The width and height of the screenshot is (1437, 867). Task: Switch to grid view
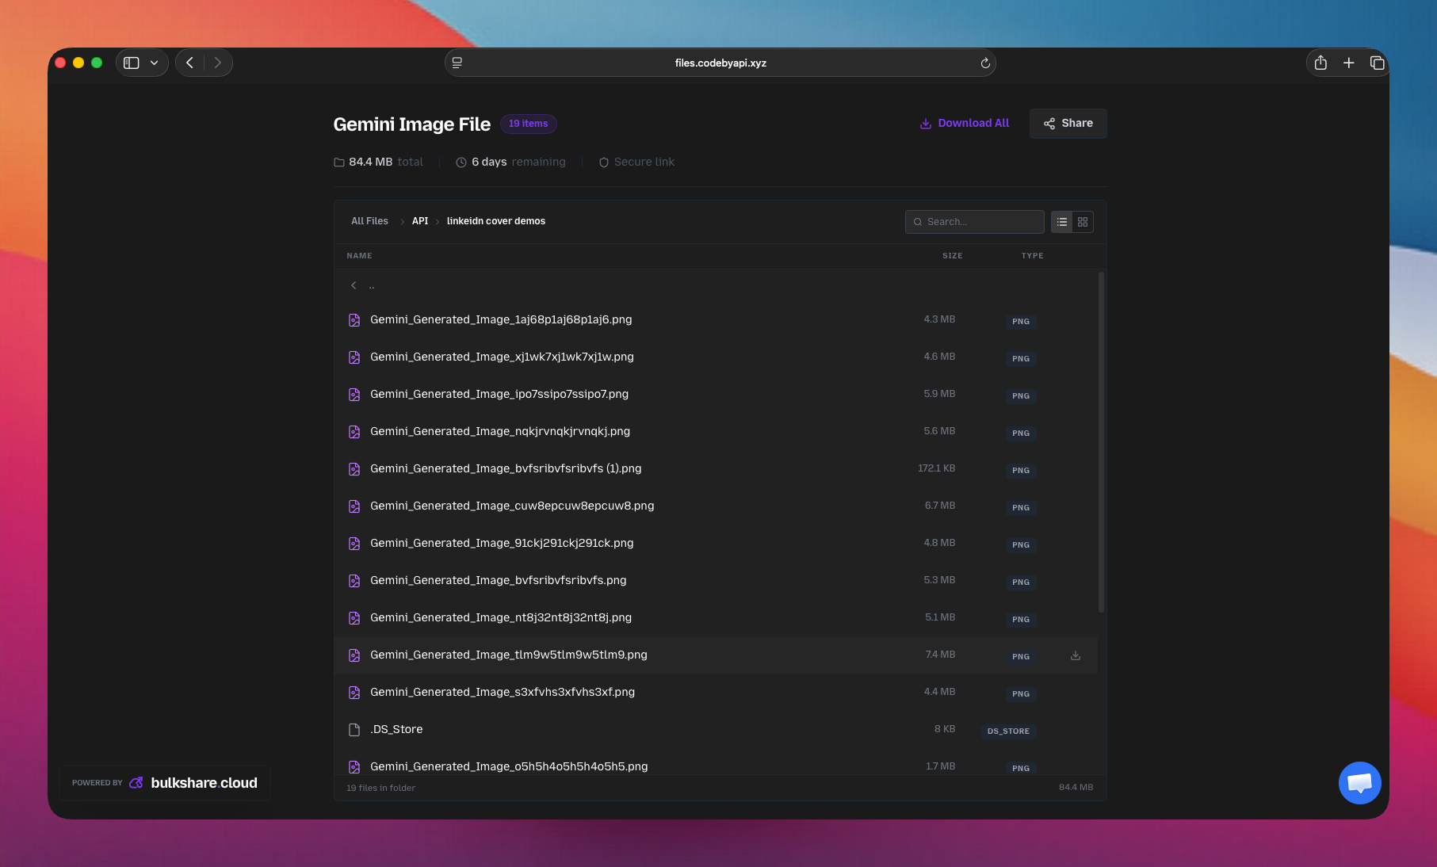pos(1083,222)
